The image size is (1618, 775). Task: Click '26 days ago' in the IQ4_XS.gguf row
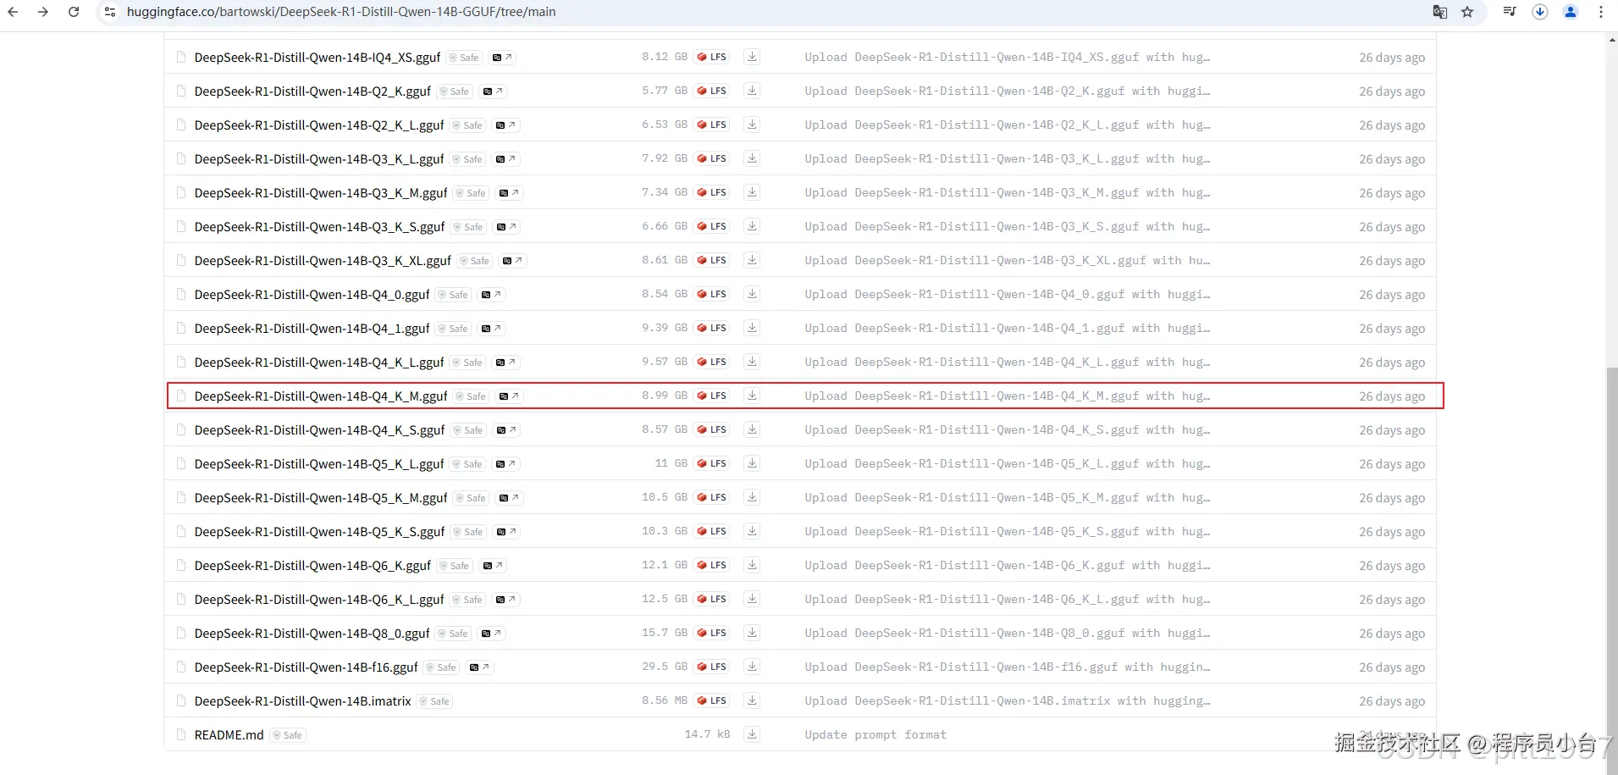1392,58
